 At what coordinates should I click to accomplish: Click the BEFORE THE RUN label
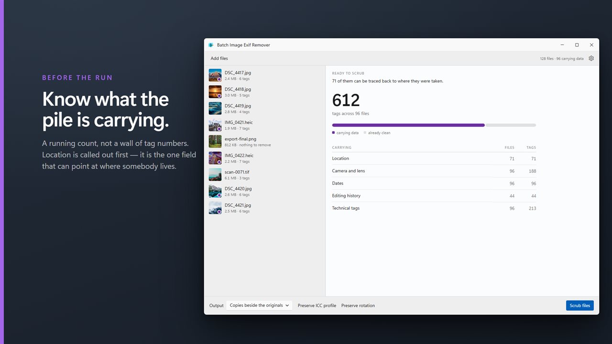77,78
